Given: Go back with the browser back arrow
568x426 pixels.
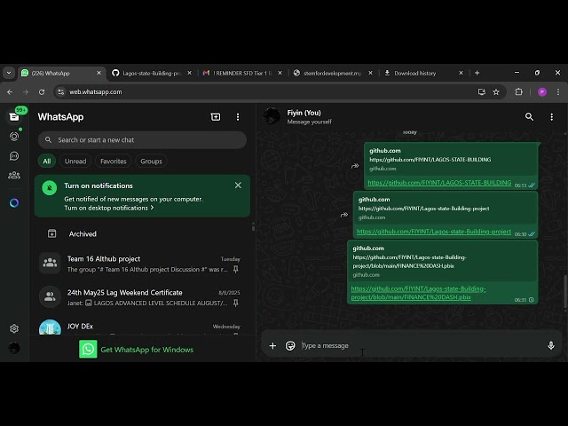Looking at the screenshot, I should point(10,92).
